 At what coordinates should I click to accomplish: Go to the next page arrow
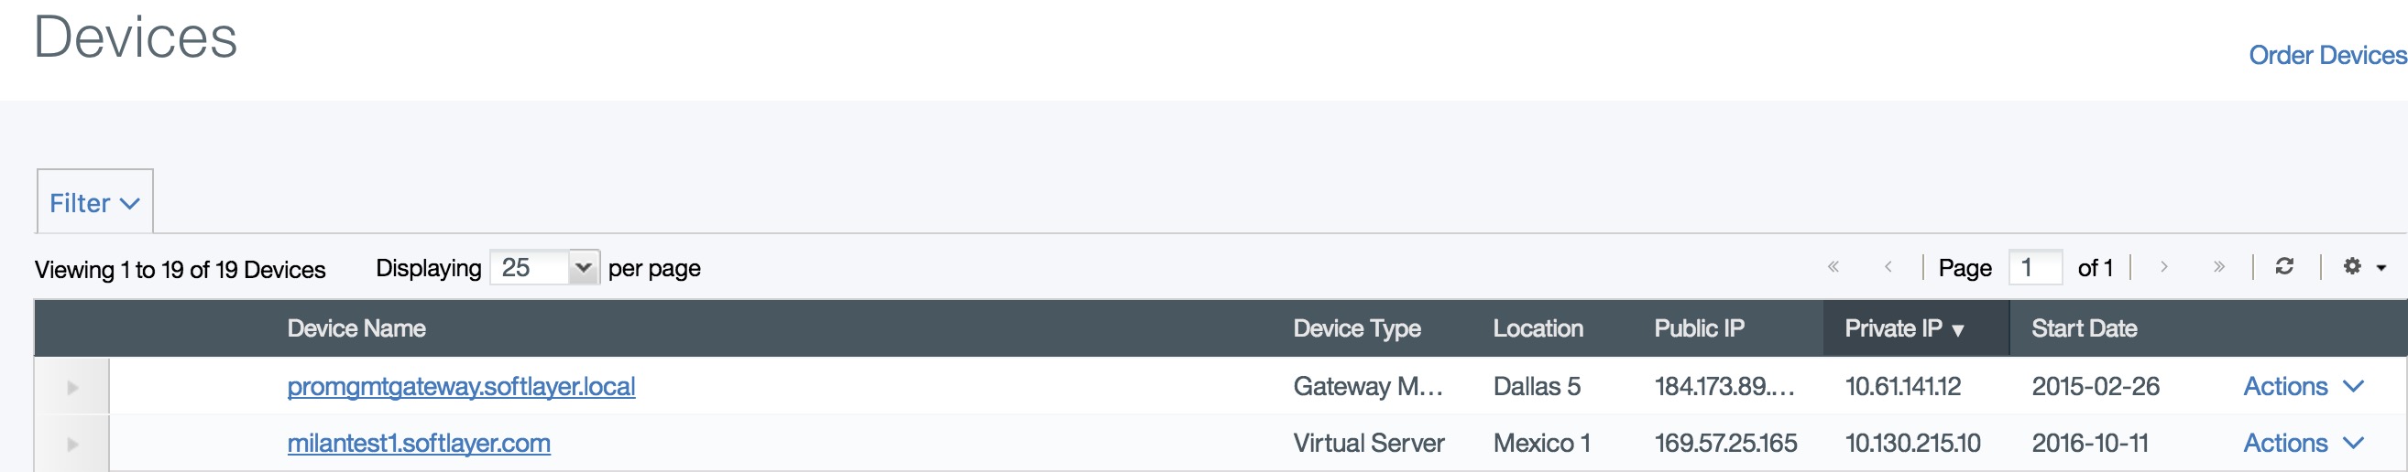pyautogui.click(x=2163, y=268)
